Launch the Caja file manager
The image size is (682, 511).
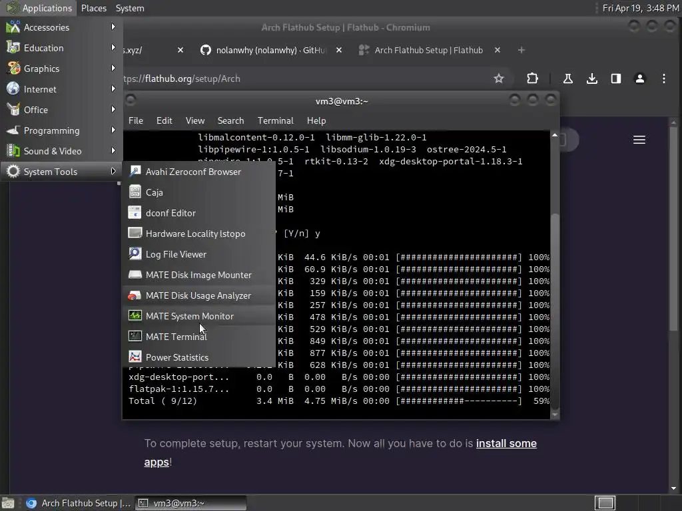tap(199, 192)
